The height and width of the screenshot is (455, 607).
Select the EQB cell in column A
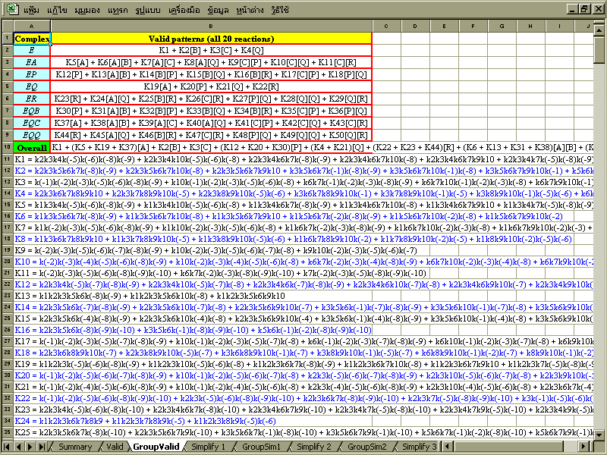pos(32,111)
